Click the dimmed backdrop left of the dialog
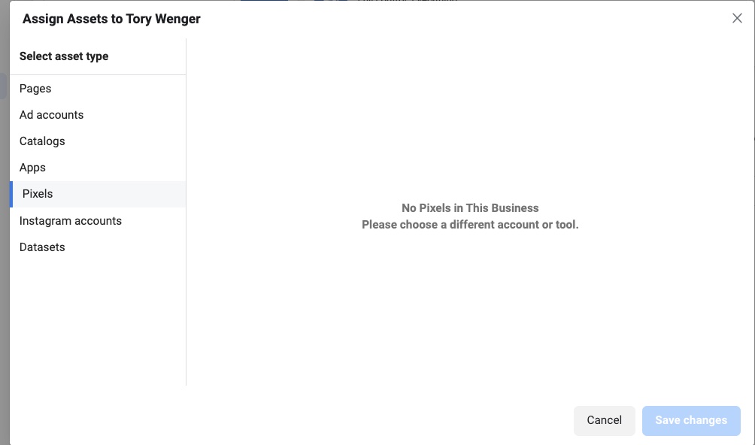755x445 pixels. tap(4, 226)
